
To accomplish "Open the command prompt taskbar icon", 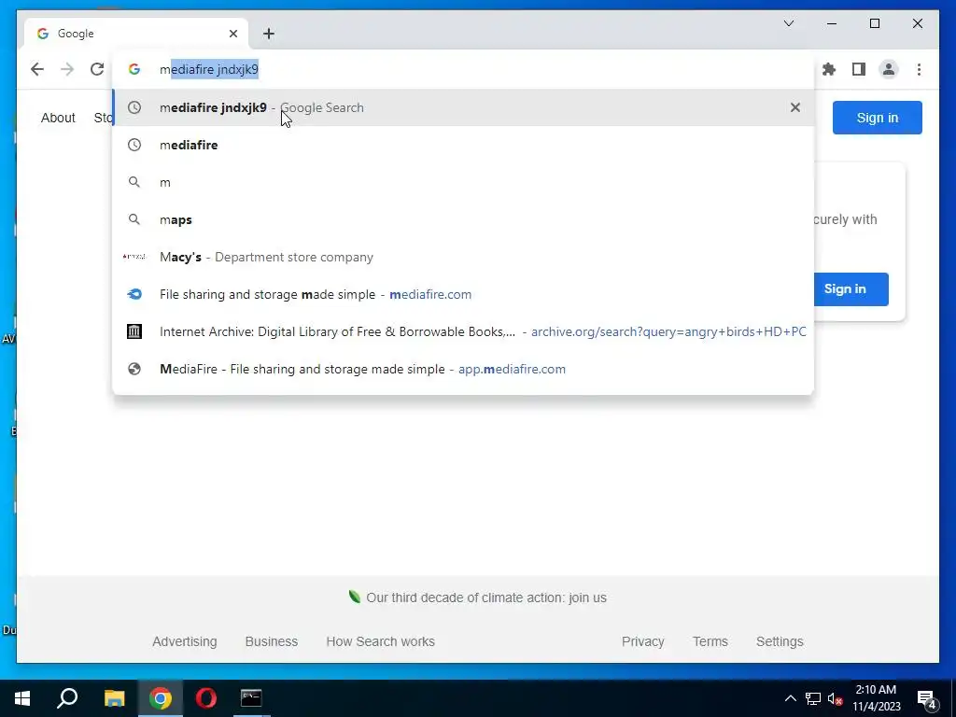I will point(251,698).
